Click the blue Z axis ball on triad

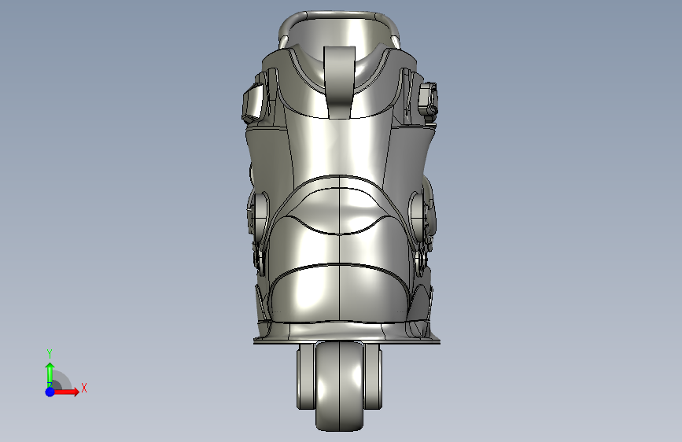(x=50, y=392)
